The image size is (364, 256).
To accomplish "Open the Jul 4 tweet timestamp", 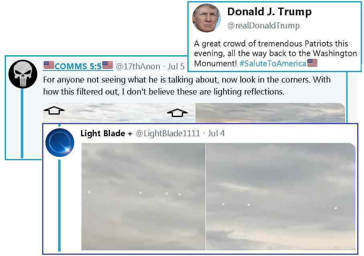I will [x=216, y=133].
